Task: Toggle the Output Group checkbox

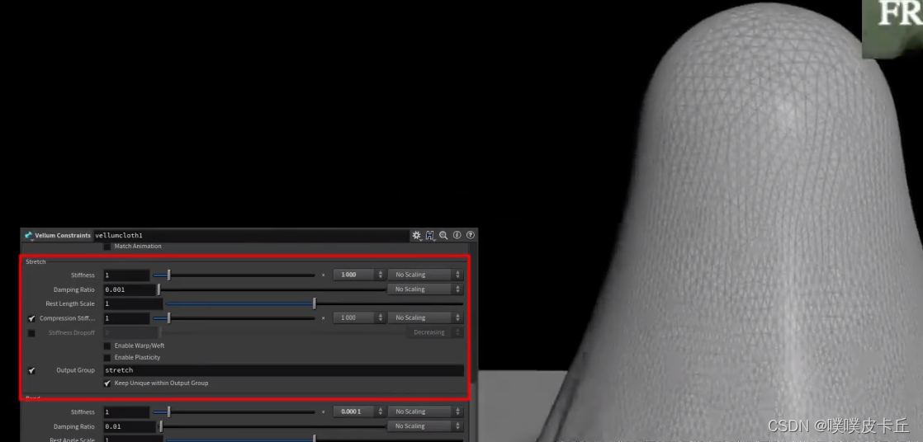Action: [32, 370]
